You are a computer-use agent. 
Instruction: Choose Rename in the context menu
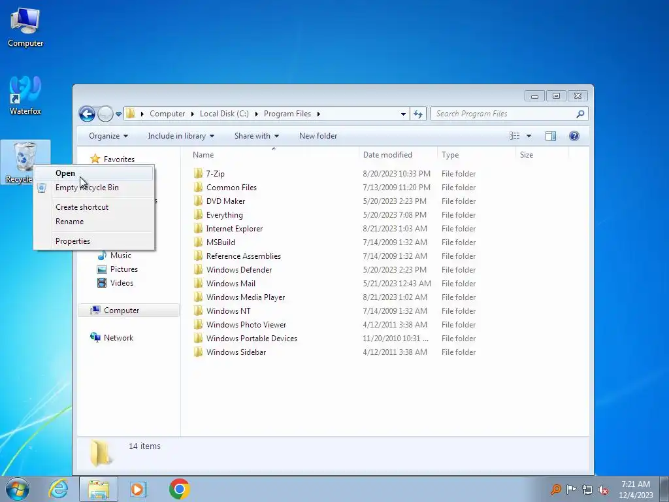pyautogui.click(x=93, y=222)
